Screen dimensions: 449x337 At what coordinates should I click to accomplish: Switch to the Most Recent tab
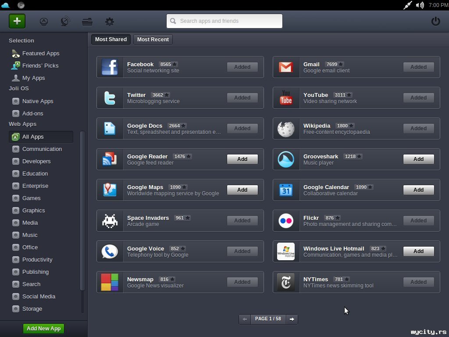click(x=153, y=39)
